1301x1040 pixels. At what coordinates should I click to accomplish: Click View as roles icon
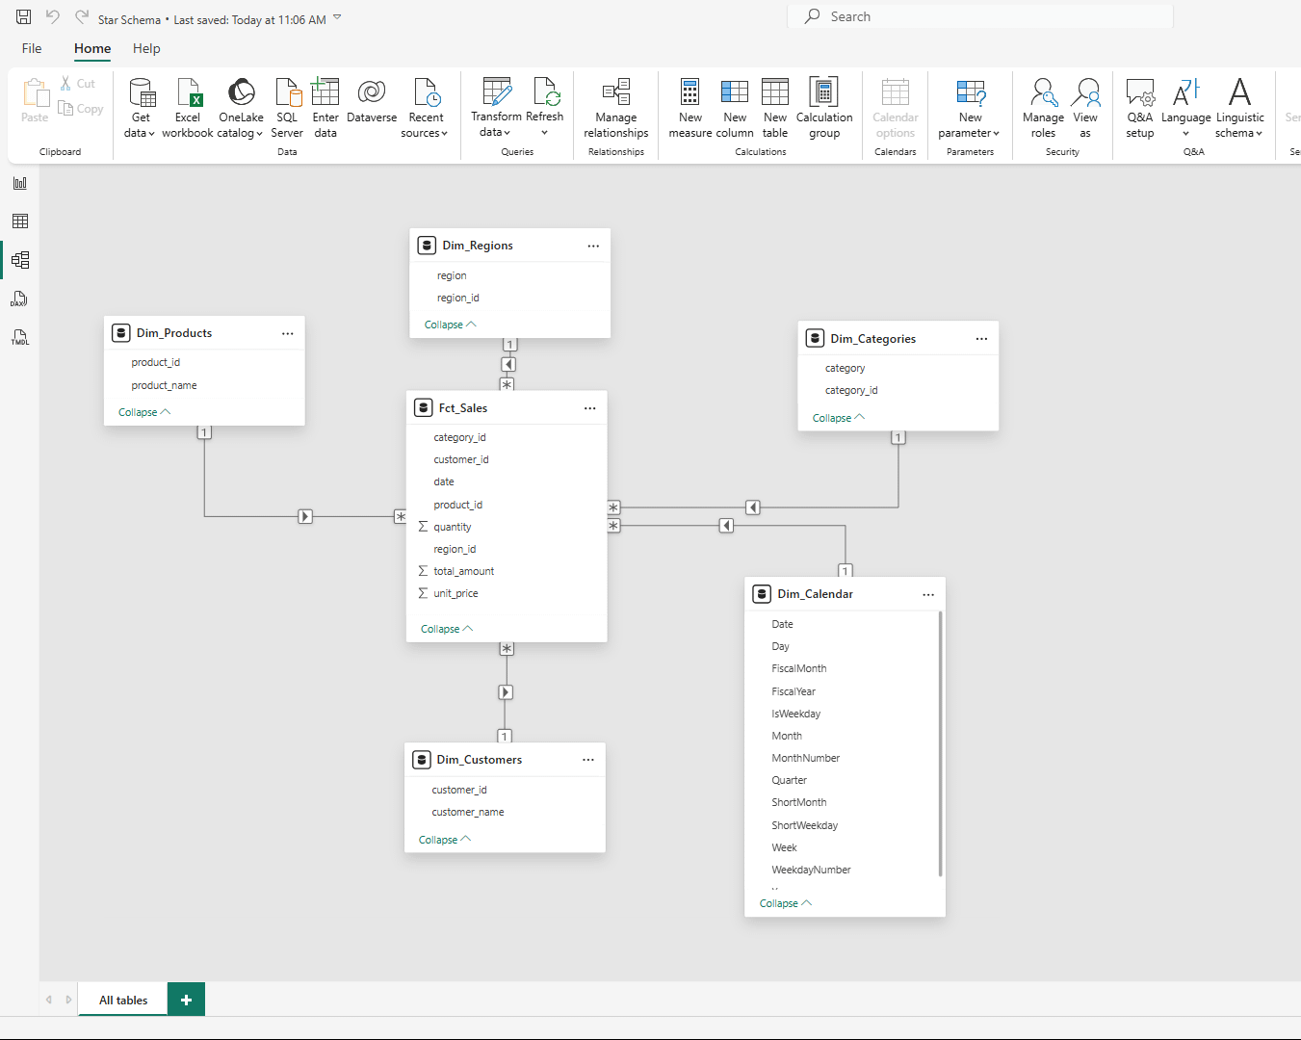tap(1085, 108)
